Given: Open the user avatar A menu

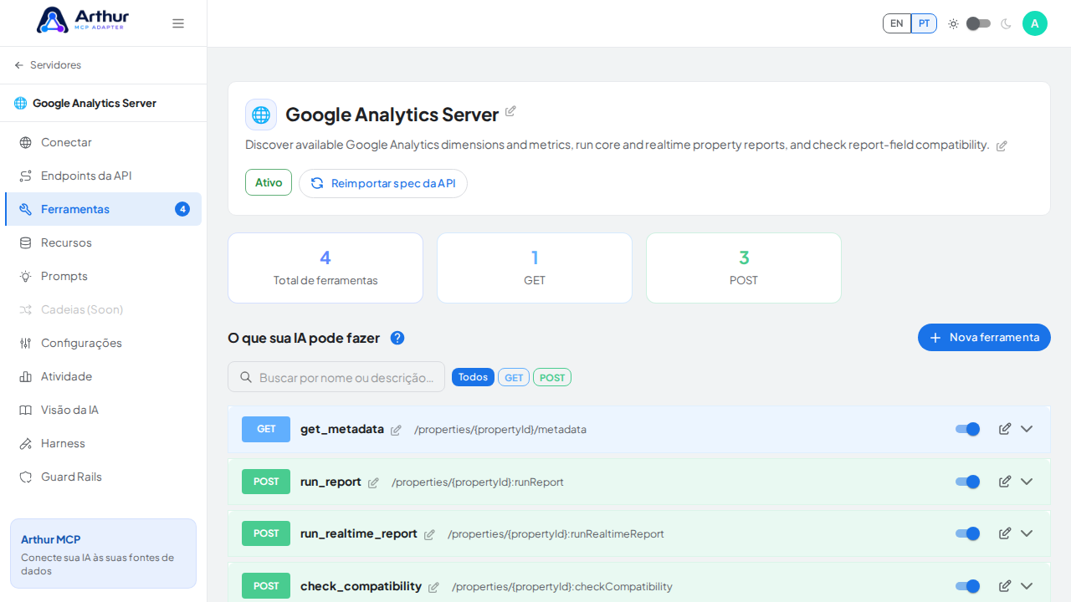Looking at the screenshot, I should click(1035, 23).
